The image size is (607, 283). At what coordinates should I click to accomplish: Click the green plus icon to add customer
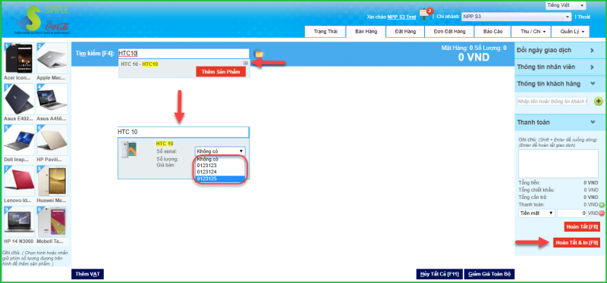(599, 101)
